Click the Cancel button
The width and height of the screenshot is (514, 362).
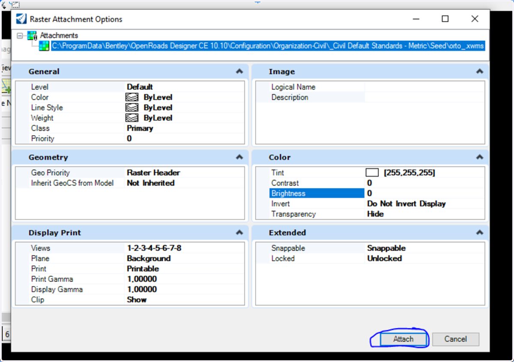coord(455,339)
